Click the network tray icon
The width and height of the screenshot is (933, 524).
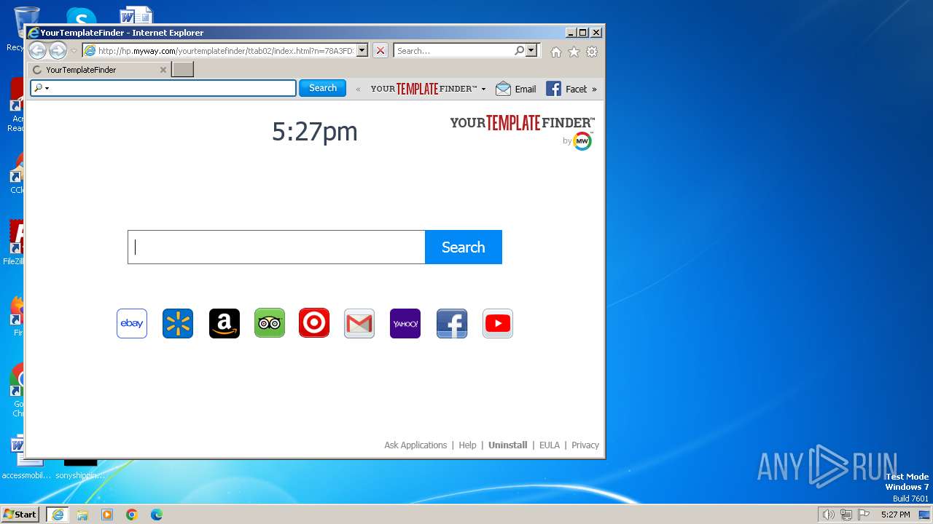tap(846, 515)
